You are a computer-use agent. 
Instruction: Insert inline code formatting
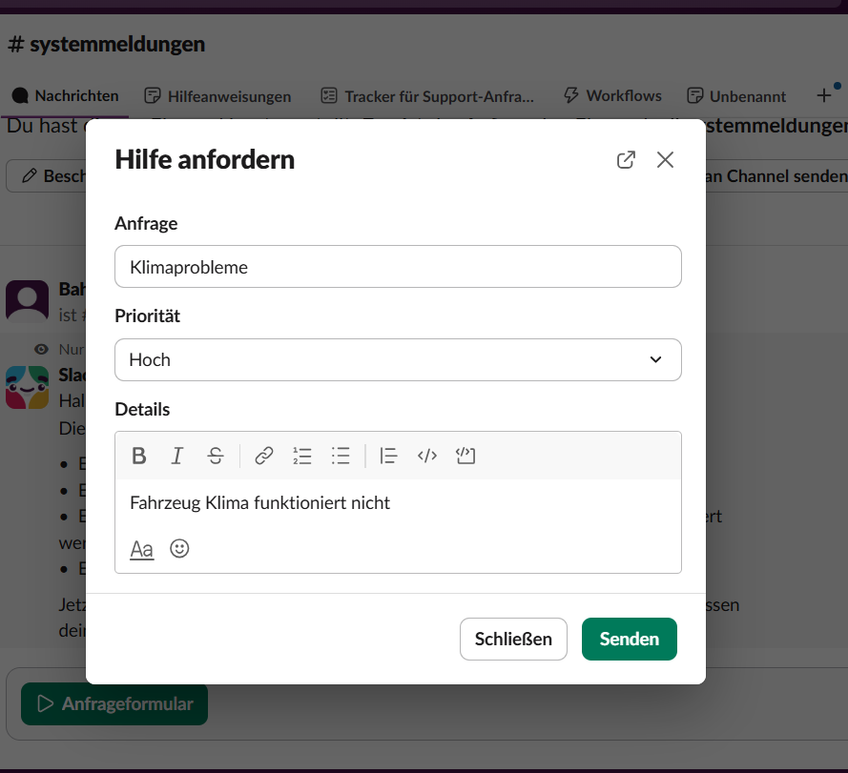click(427, 456)
